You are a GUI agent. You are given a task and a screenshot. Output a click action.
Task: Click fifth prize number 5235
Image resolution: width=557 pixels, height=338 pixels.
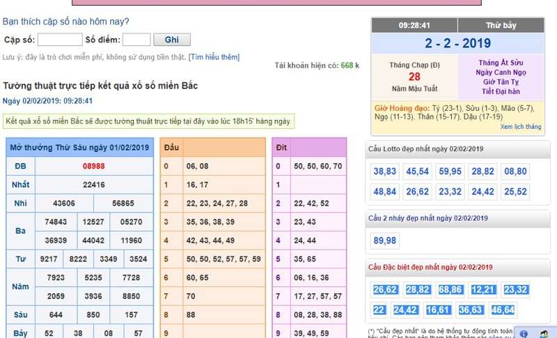click(x=93, y=277)
